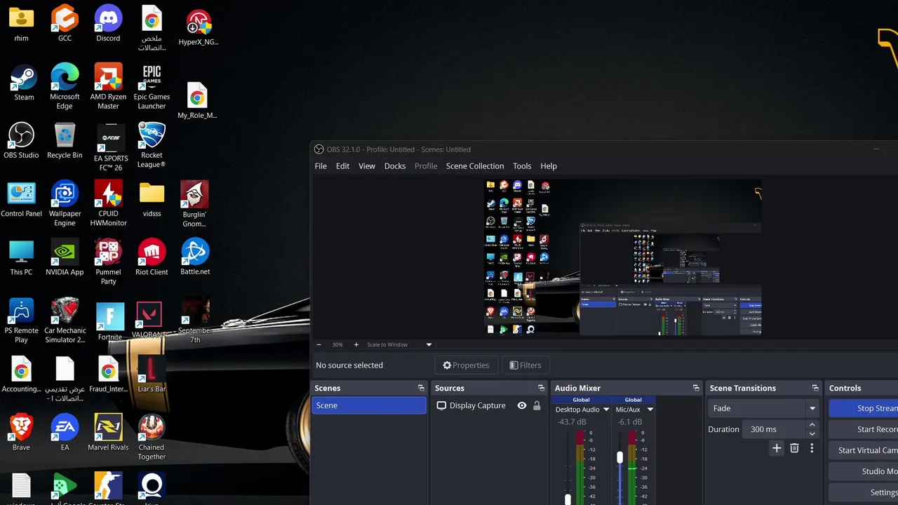Delete the selected scene transition (trash icon)
The image size is (898, 505).
[x=794, y=448]
